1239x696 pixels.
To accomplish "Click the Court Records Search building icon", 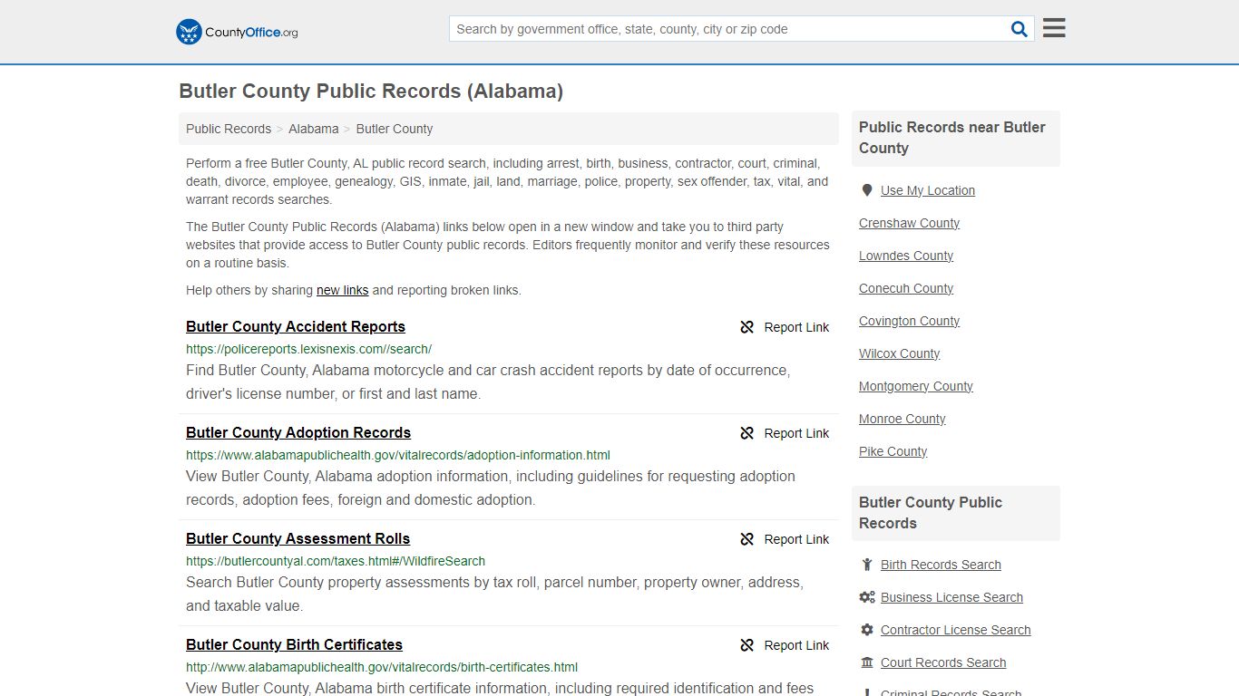I will (867, 662).
